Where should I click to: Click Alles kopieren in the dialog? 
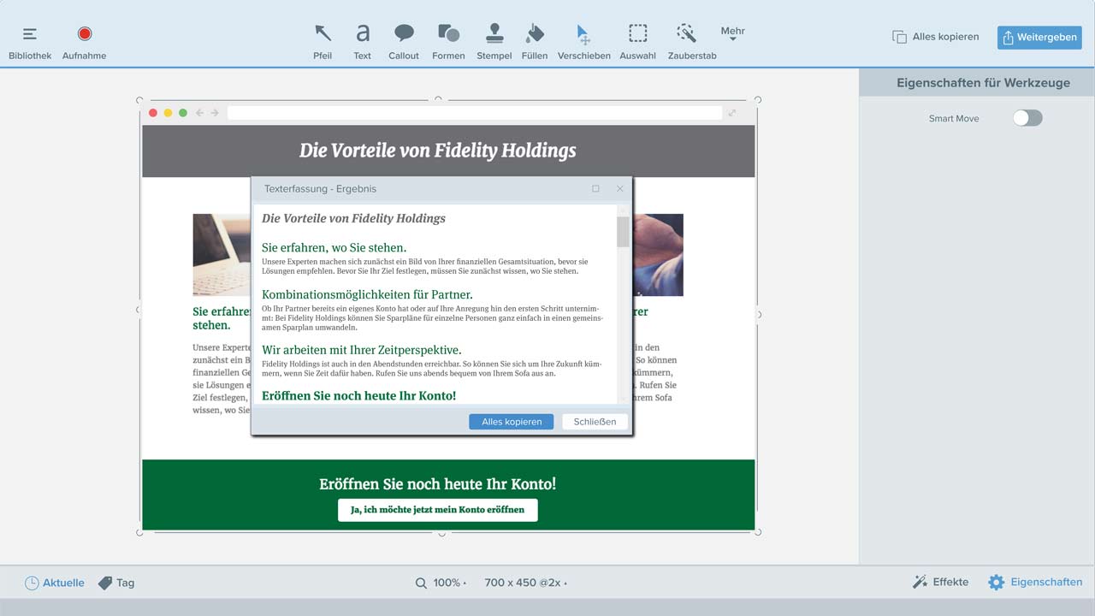(x=512, y=422)
